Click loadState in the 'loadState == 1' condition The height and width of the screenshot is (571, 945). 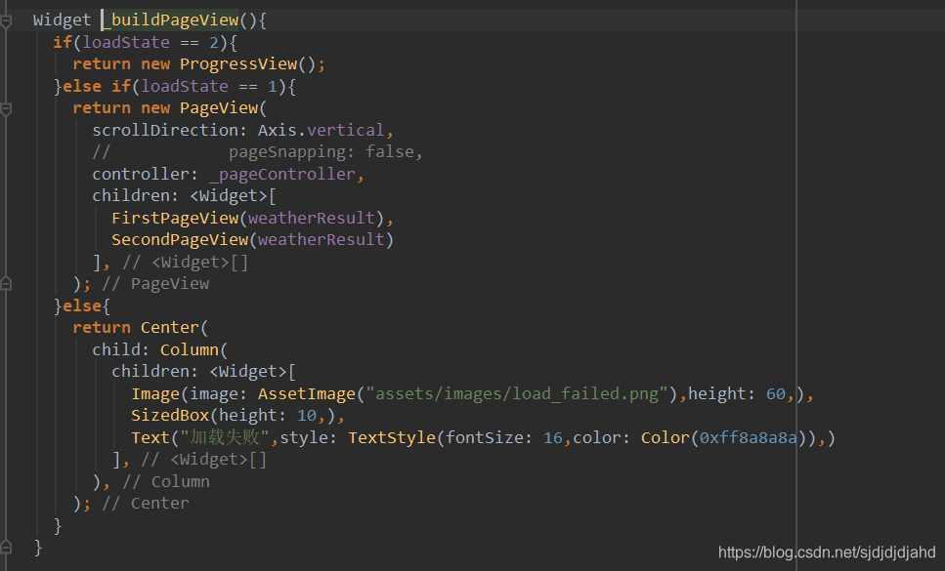click(185, 87)
